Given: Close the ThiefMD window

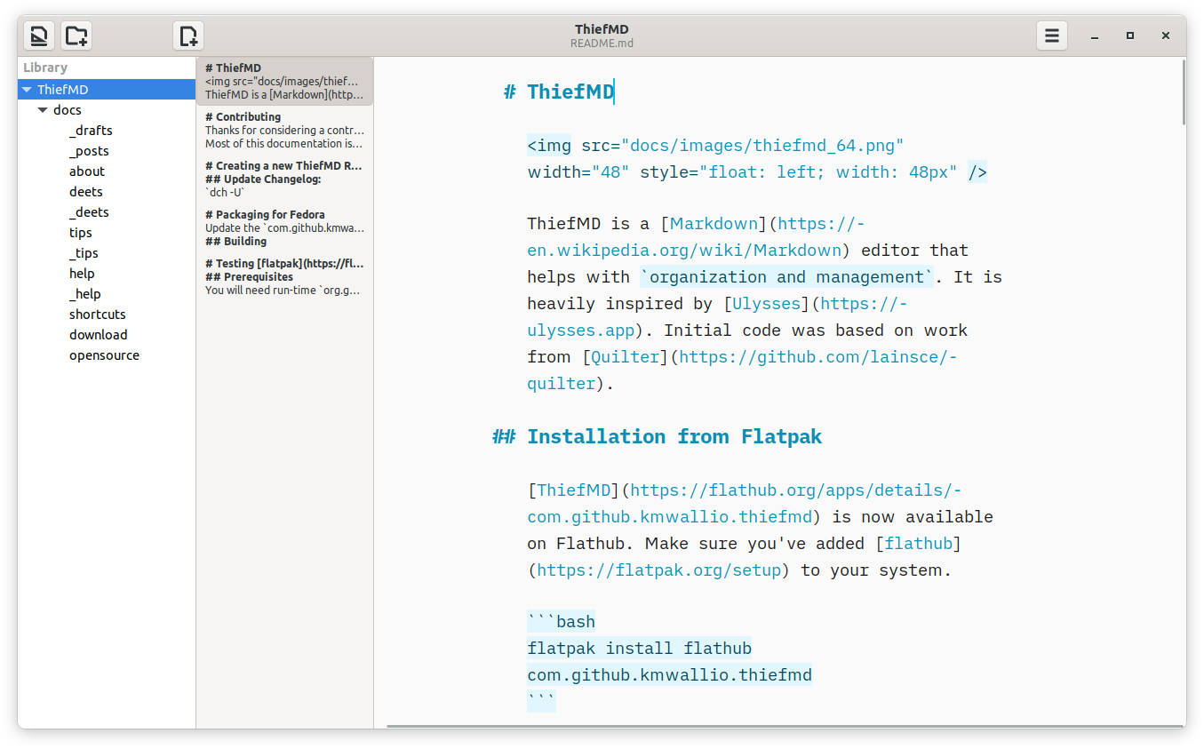Looking at the screenshot, I should pyautogui.click(x=1166, y=36).
